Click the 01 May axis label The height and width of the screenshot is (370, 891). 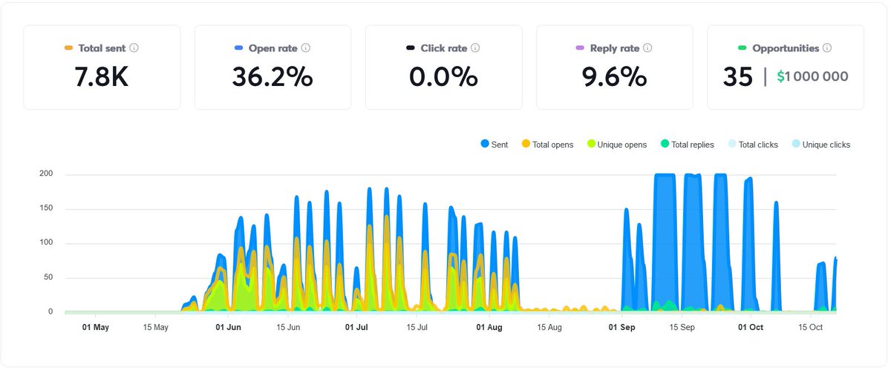coord(95,327)
